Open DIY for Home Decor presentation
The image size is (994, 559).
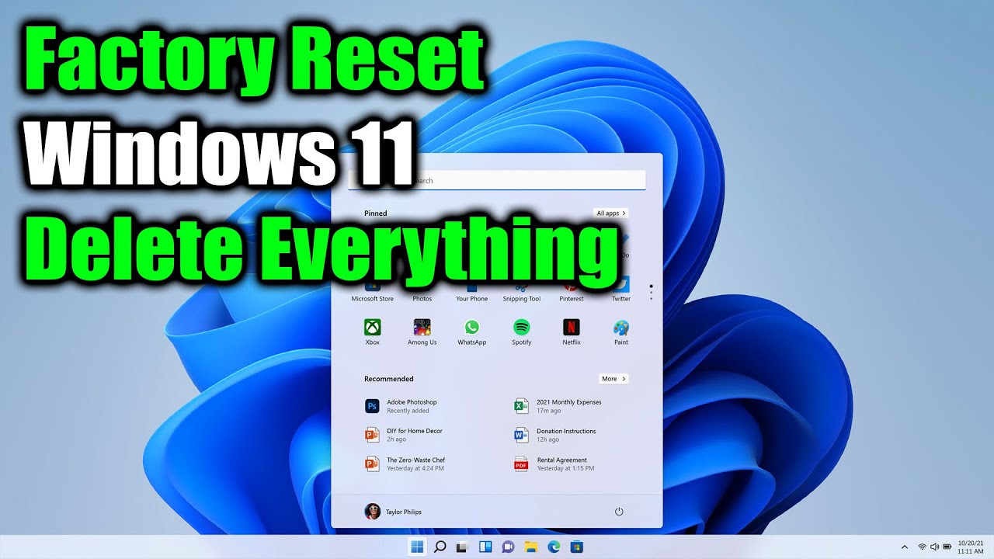click(404, 435)
